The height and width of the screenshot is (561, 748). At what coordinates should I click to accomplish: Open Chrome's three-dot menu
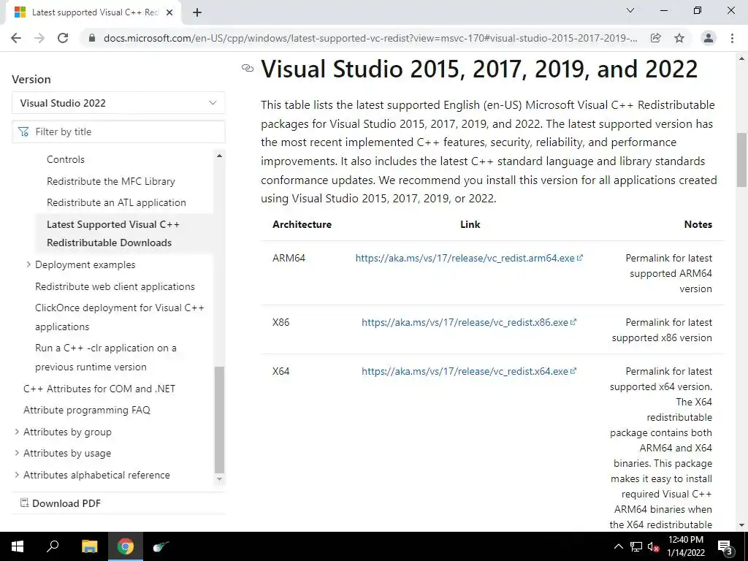point(732,38)
